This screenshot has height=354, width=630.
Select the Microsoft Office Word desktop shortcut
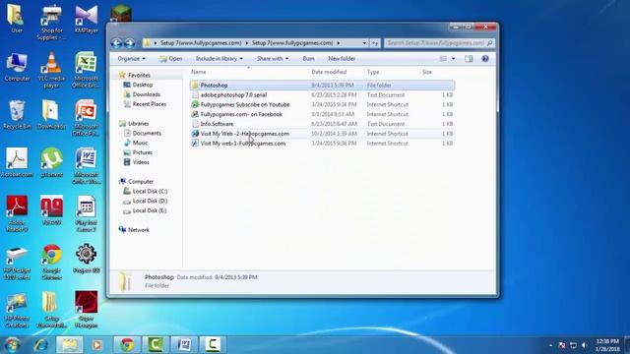pyautogui.click(x=86, y=166)
